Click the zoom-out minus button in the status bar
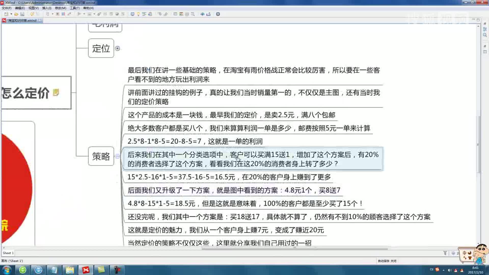 (453, 253)
